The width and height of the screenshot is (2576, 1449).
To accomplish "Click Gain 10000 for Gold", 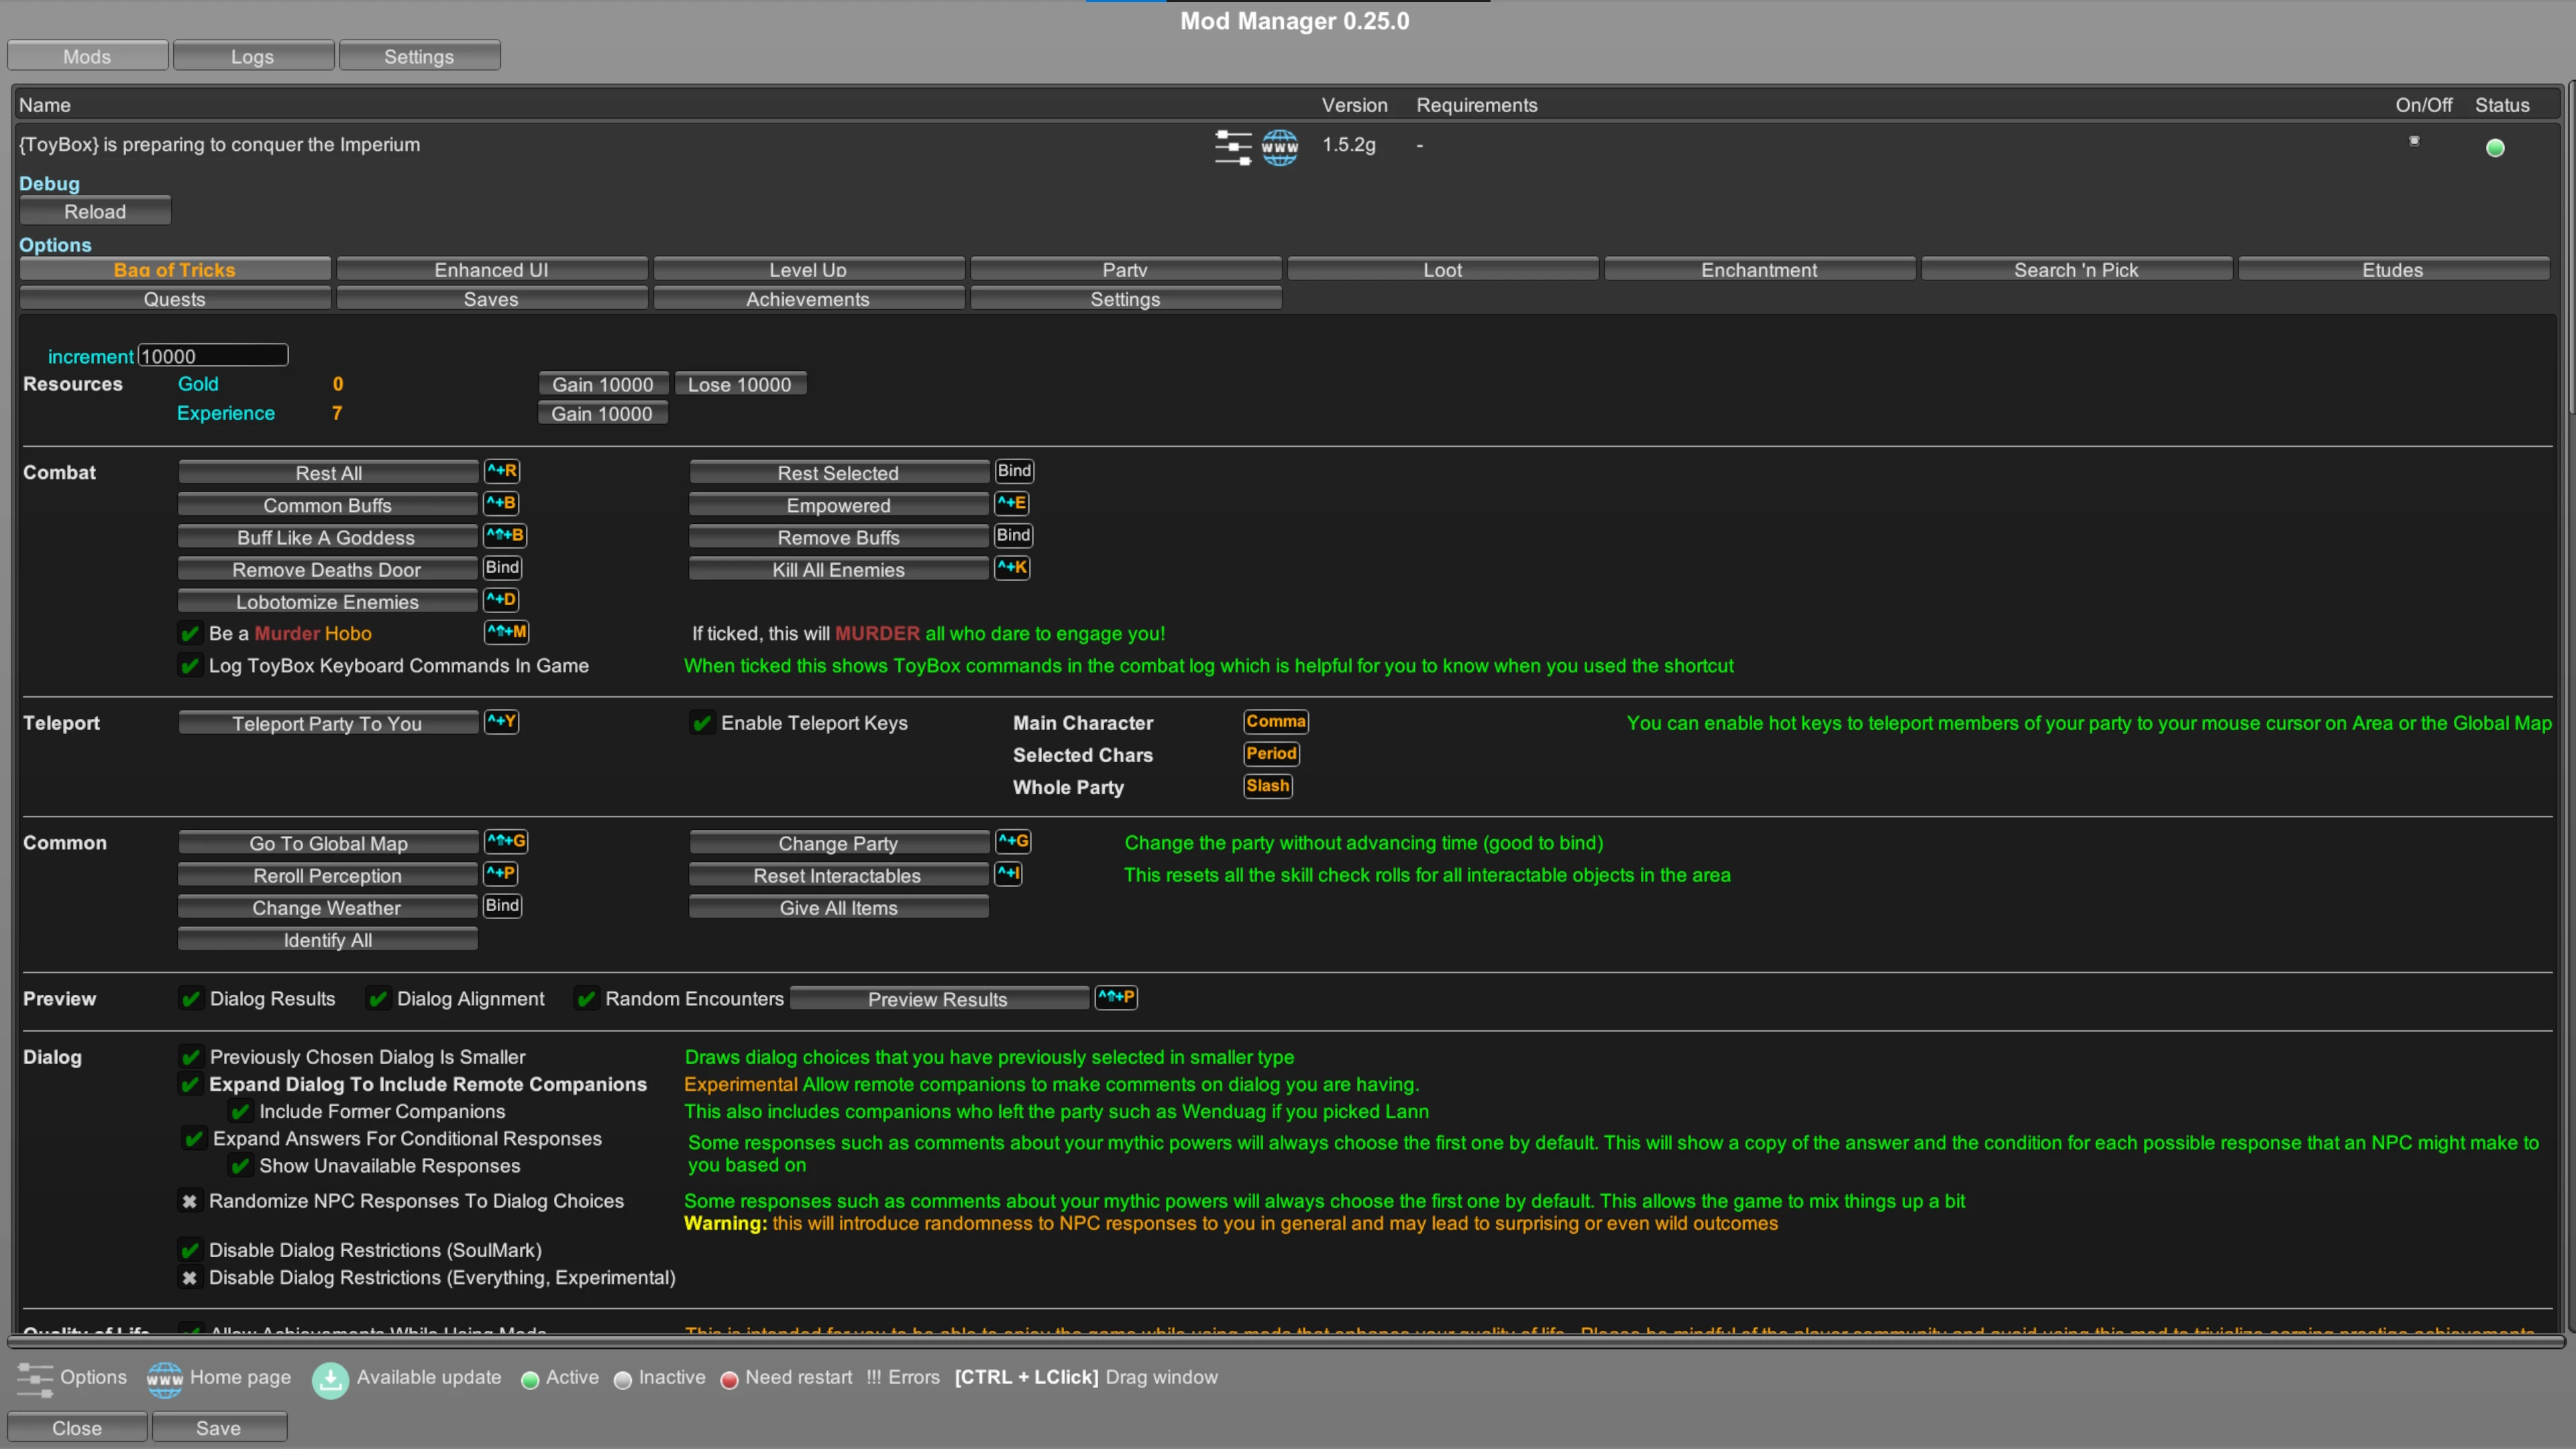I will pyautogui.click(x=603, y=385).
